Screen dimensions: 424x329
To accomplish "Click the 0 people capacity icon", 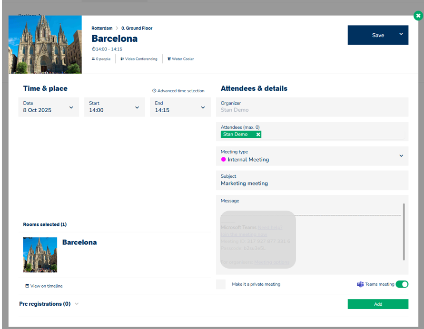I will tap(93, 59).
